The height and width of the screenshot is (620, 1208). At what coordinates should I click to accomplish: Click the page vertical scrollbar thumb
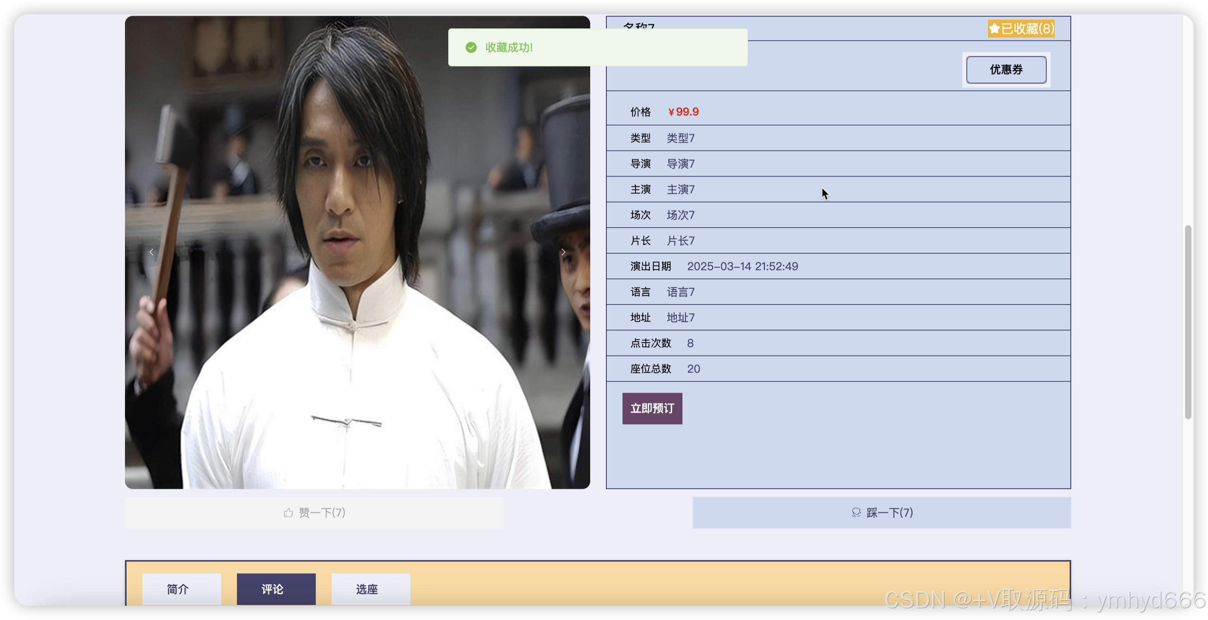coord(1188,323)
